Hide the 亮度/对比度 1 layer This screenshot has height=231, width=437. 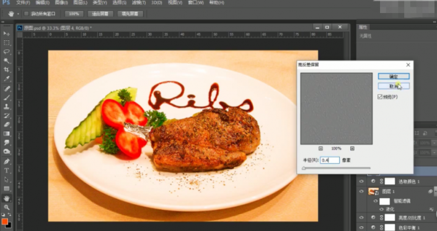tap(361, 217)
